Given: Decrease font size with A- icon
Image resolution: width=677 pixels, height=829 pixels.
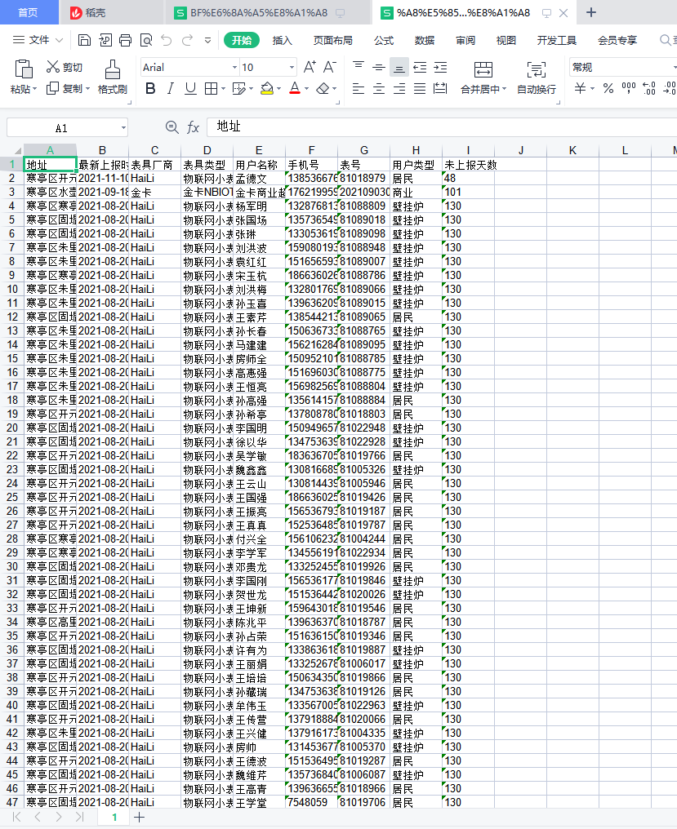Looking at the screenshot, I should 330,67.
